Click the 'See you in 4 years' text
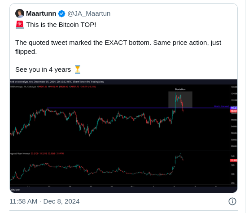Viewport: 249px width, 213px height. point(43,70)
